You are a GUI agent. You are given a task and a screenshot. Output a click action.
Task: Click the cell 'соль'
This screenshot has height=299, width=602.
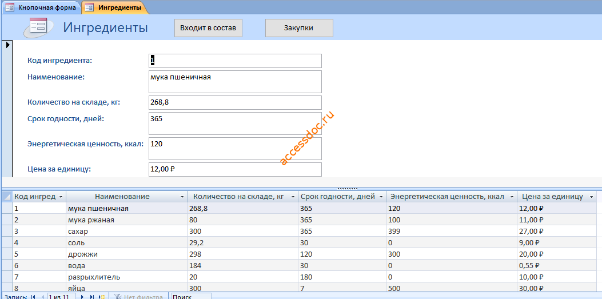(127, 242)
